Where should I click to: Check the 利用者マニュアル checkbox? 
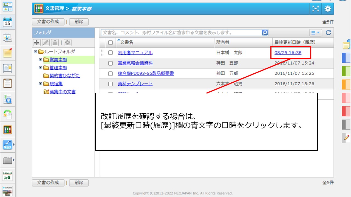pos(111,53)
